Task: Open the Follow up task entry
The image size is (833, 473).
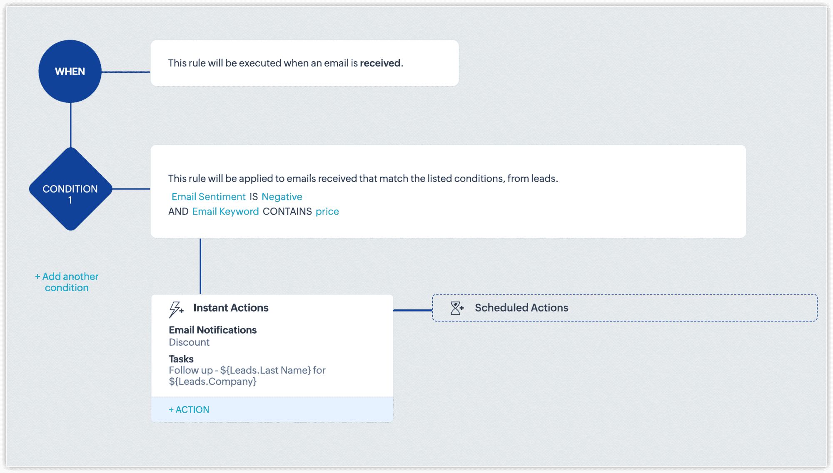Action: 247,376
